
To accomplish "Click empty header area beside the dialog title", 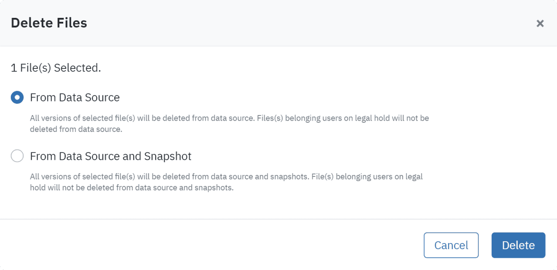I will 305,23.
